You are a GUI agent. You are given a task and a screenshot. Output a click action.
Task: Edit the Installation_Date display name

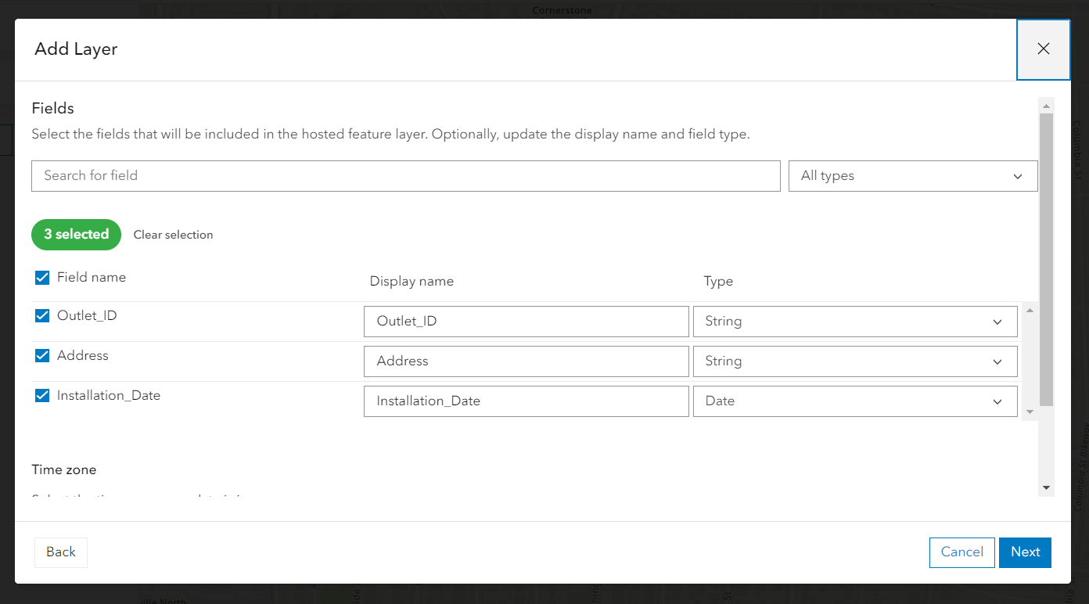(x=526, y=401)
